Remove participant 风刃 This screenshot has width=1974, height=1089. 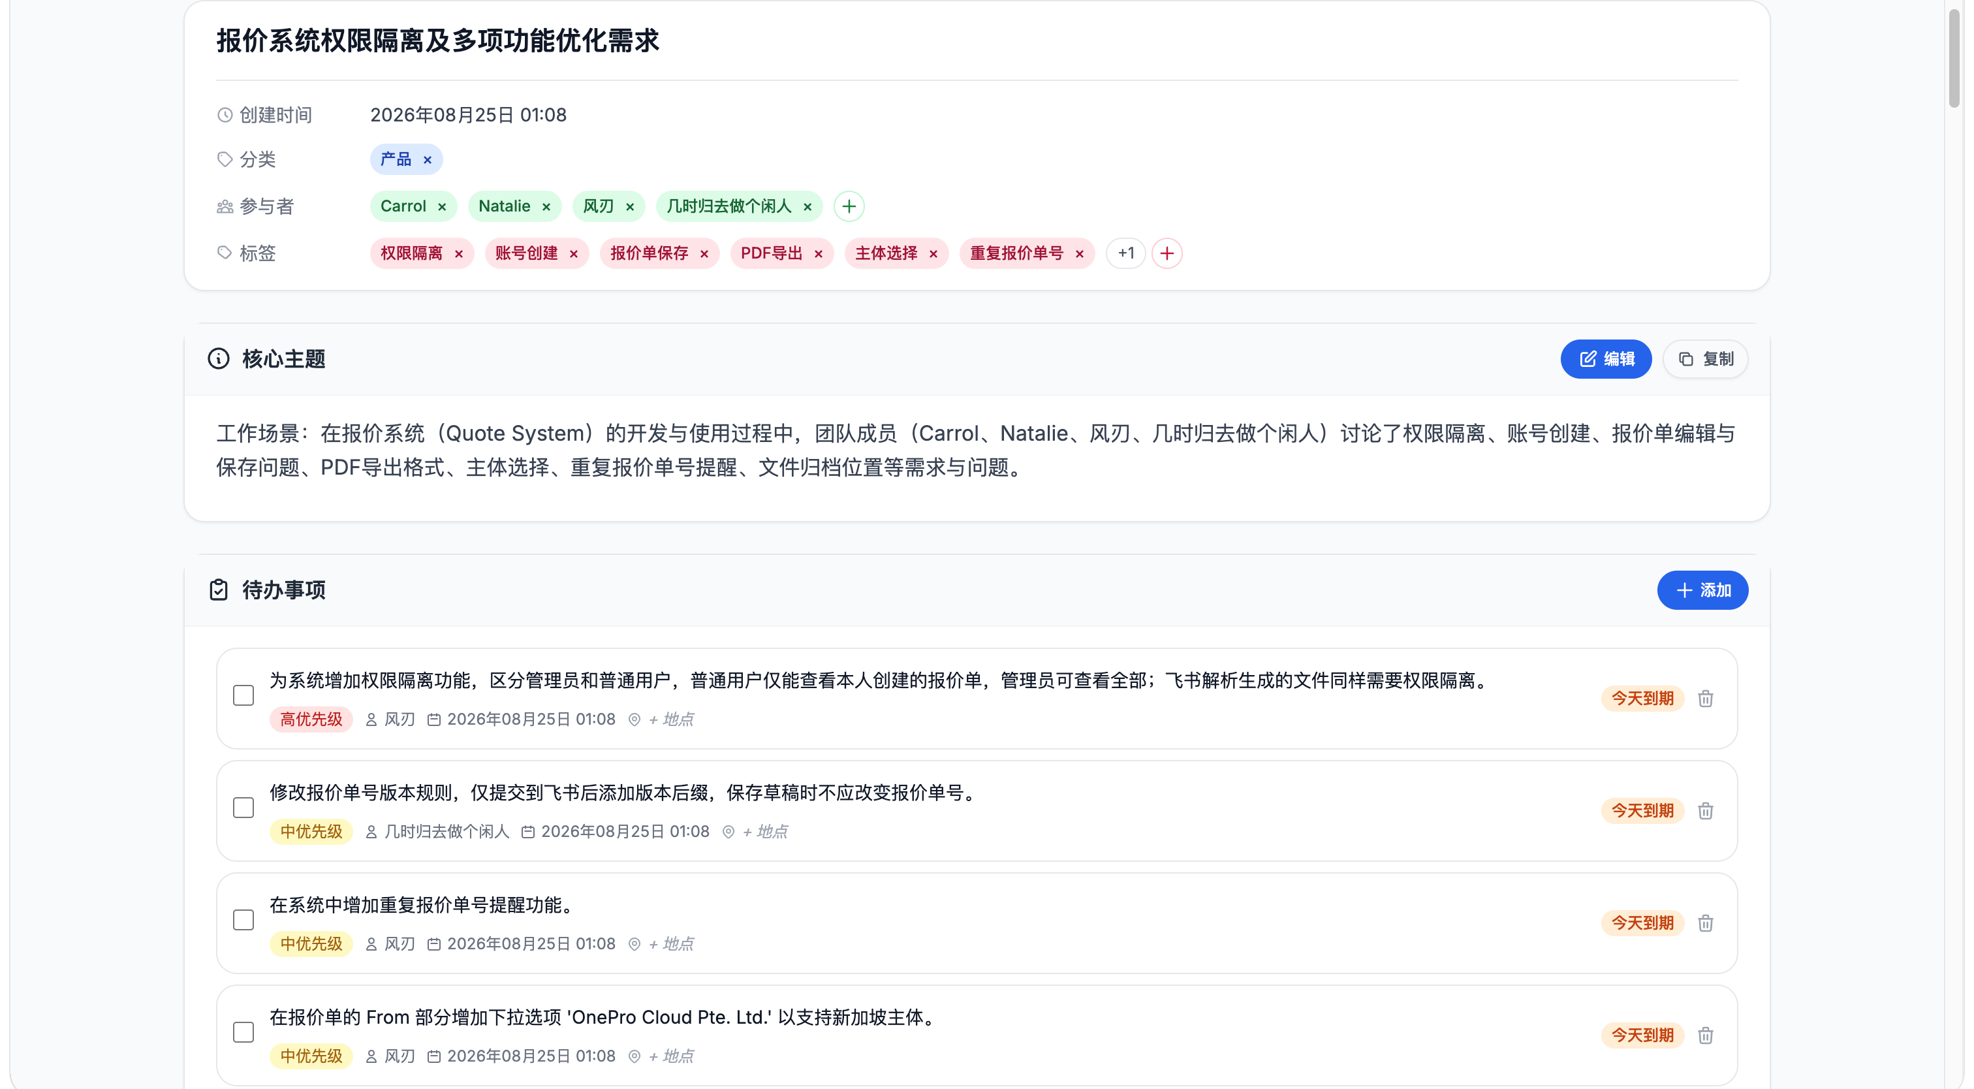(x=630, y=207)
